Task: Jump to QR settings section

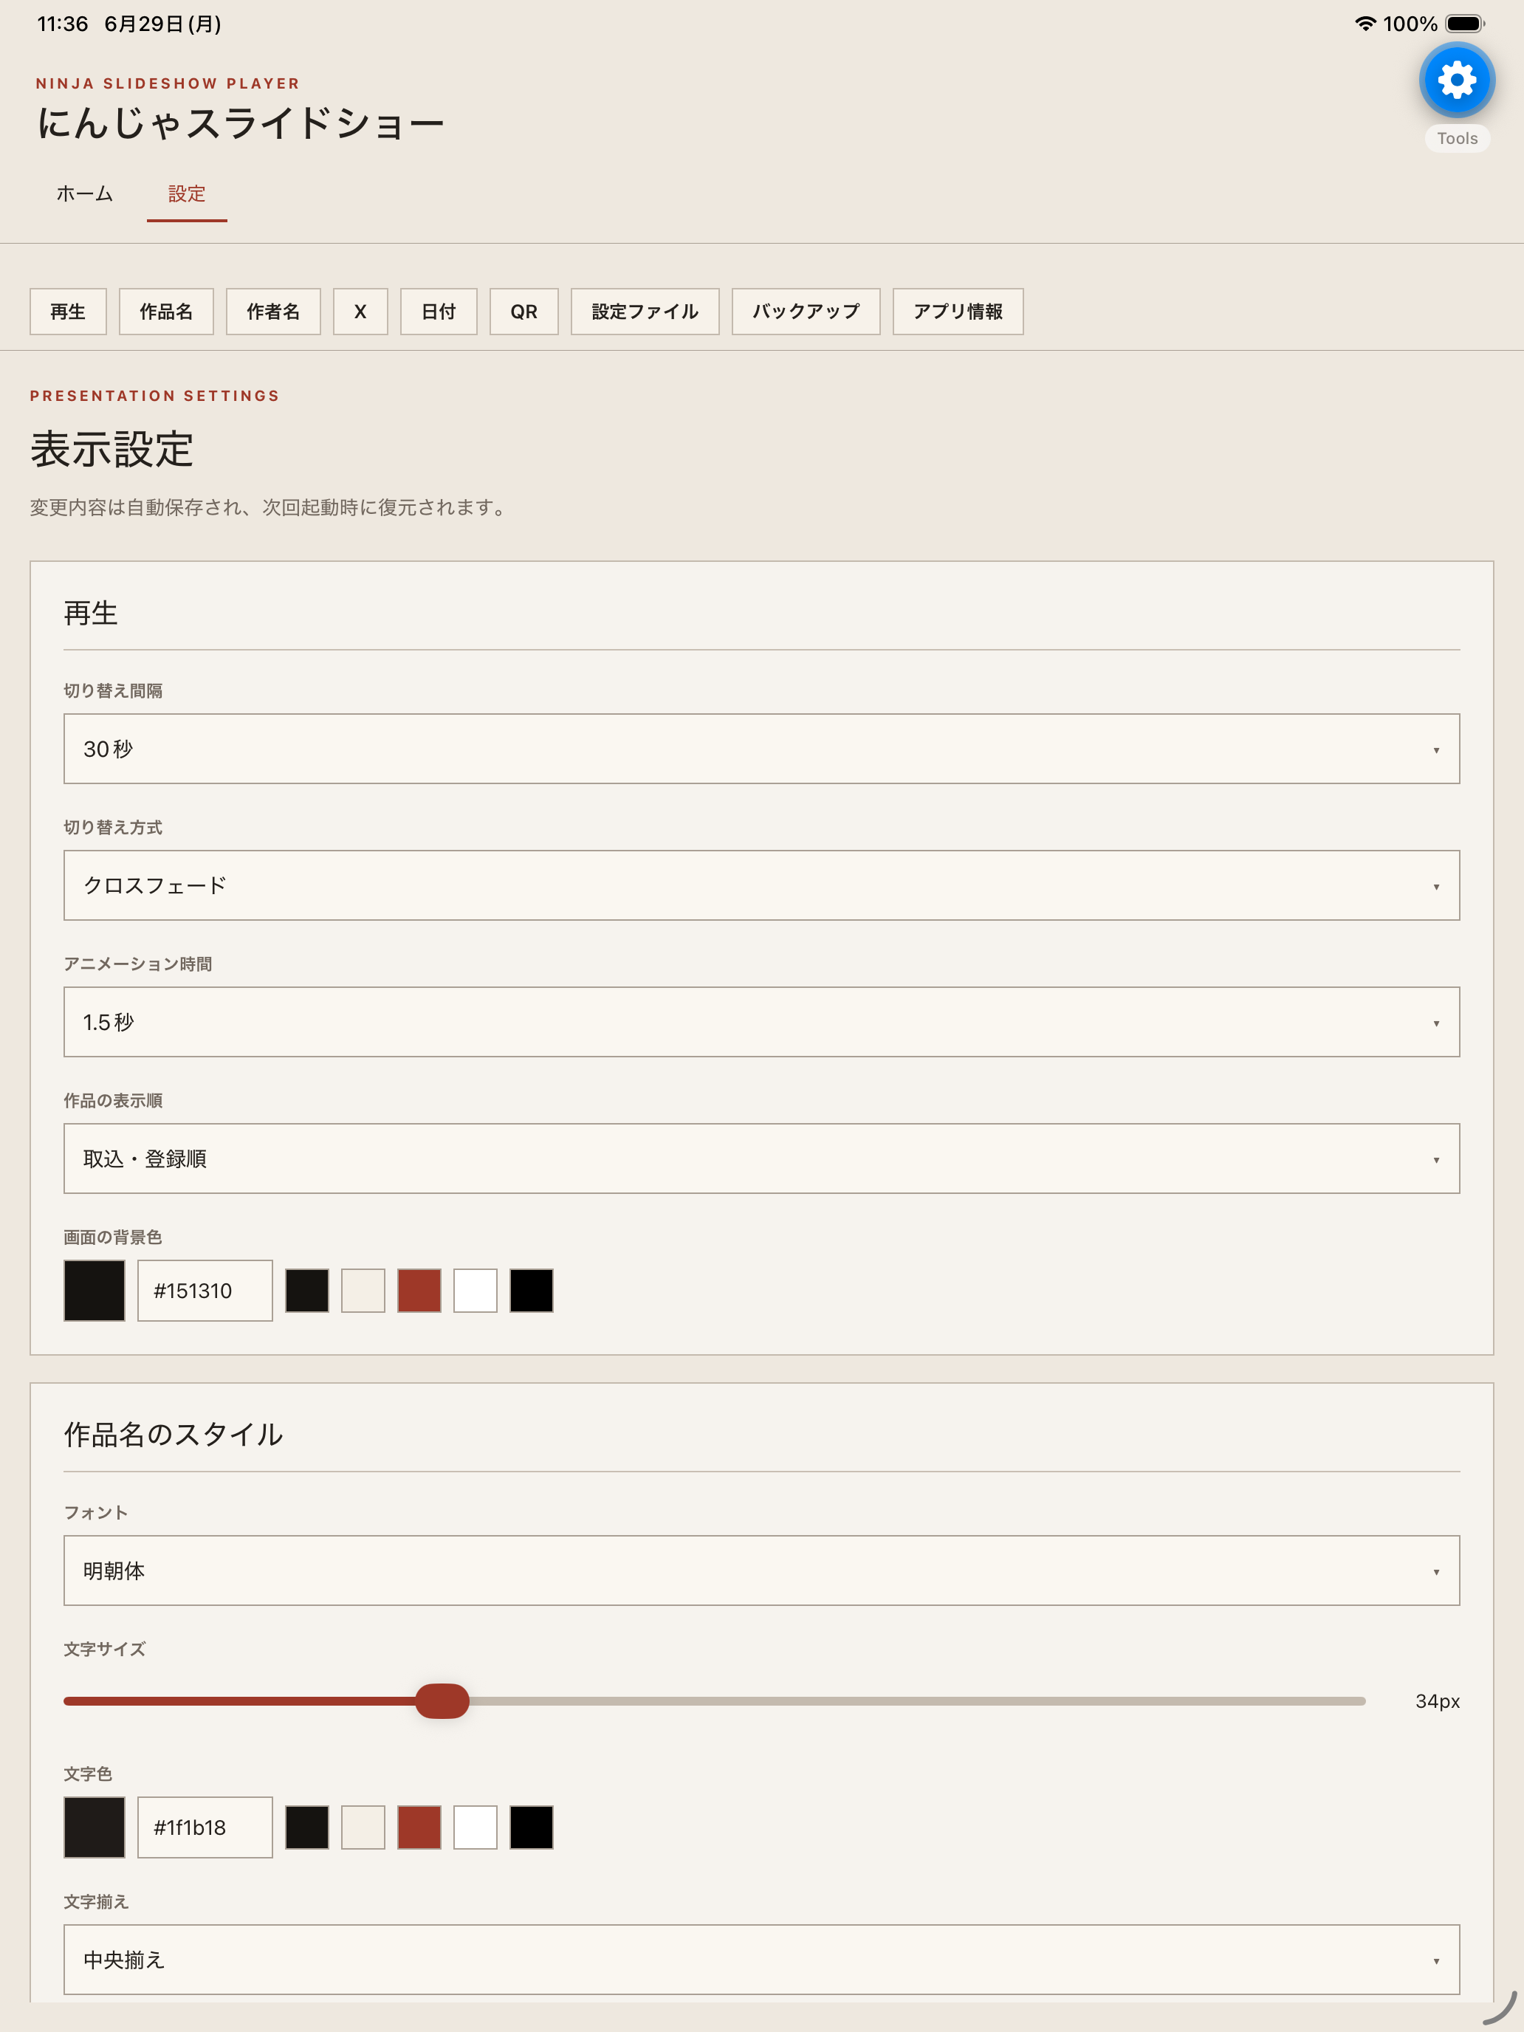Action: (524, 312)
